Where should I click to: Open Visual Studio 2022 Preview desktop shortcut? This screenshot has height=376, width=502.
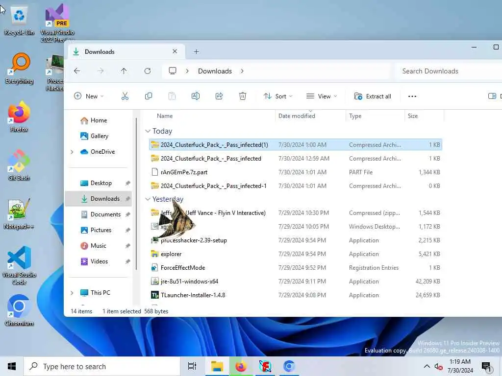[x=57, y=23]
